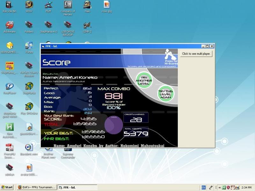The height and width of the screenshot is (191, 255).
Task: Open the Recycle Bin
Action: click(10, 5)
